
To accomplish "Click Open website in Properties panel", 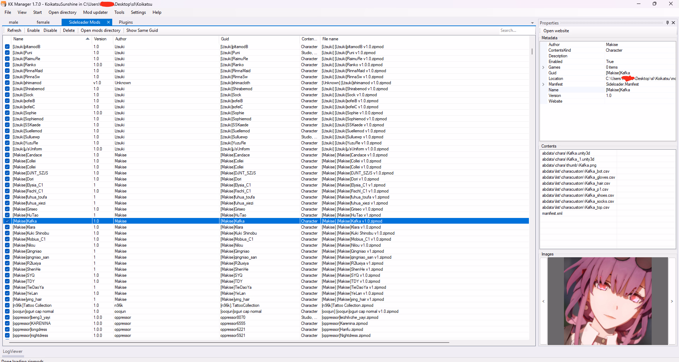I will point(556,31).
